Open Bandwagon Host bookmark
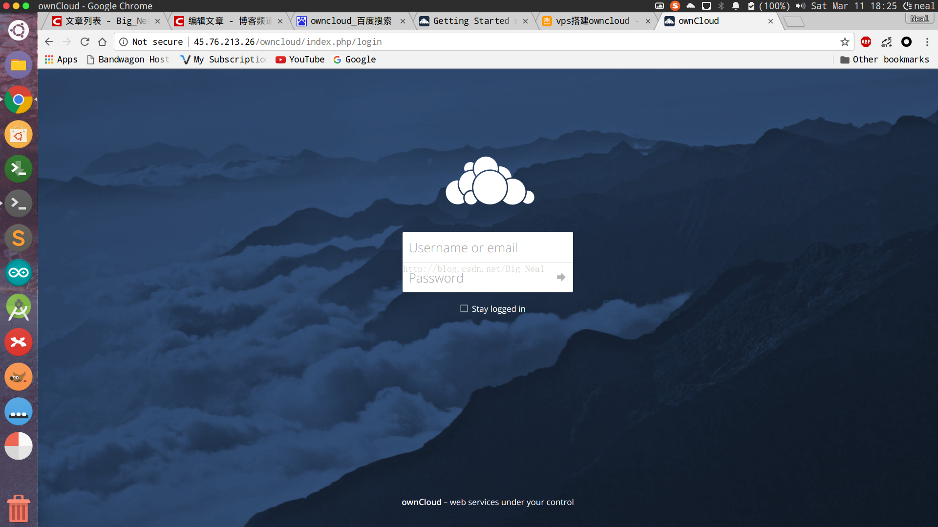 pyautogui.click(x=128, y=60)
